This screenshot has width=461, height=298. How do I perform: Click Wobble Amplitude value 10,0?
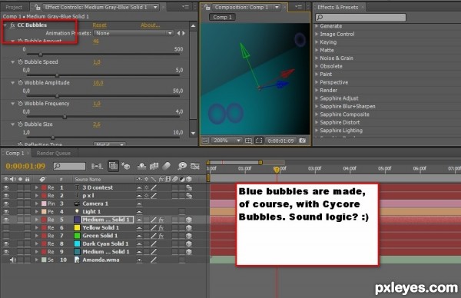(98, 83)
